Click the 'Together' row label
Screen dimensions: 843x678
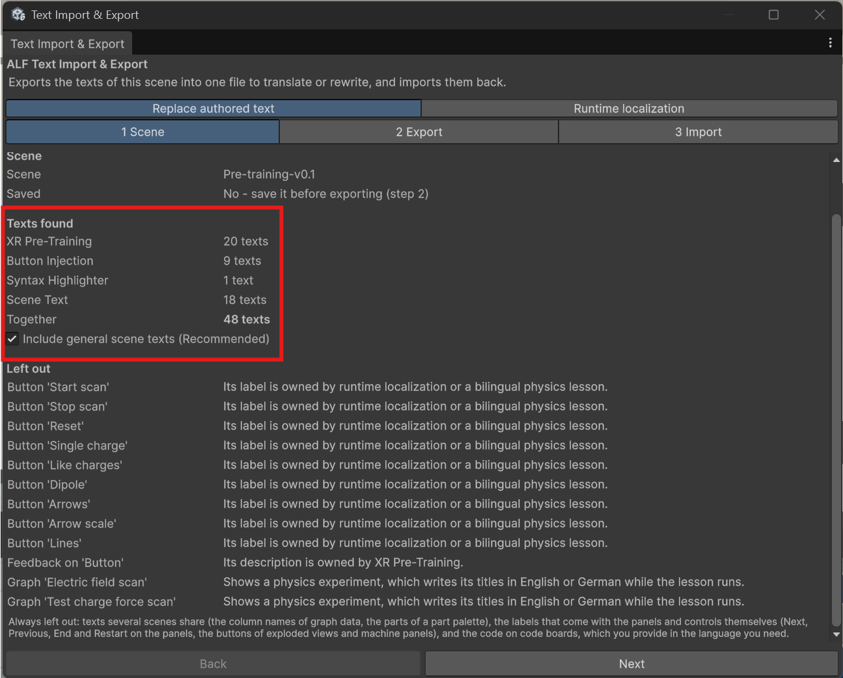(32, 319)
